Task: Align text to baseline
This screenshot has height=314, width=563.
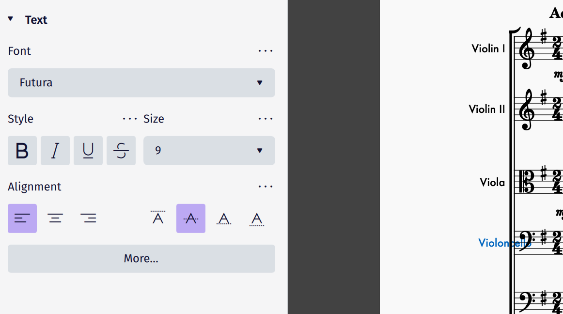Action: pos(224,218)
